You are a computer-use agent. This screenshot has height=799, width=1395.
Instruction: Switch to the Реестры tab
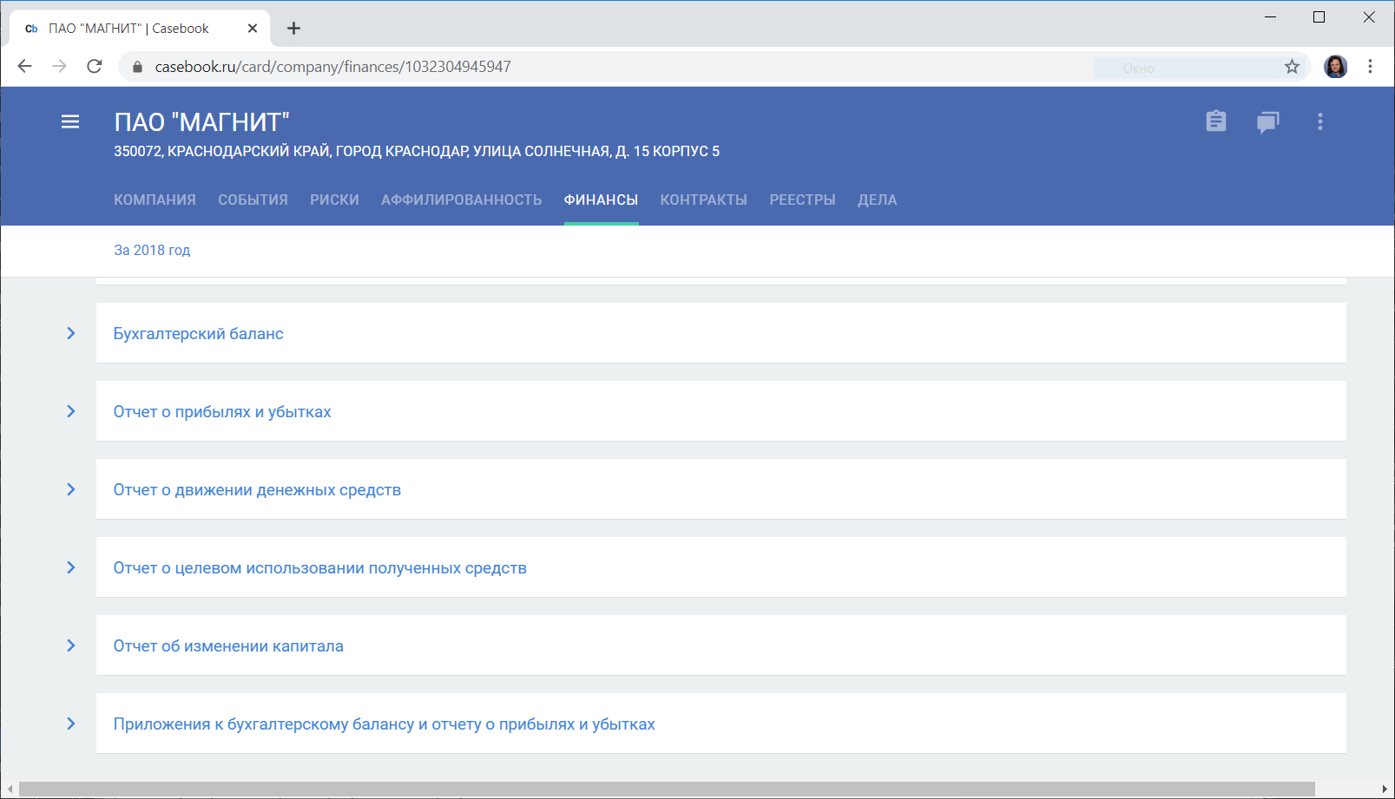pos(802,200)
